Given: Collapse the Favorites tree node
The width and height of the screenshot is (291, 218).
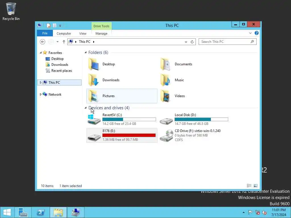Looking at the screenshot, I should pos(41,53).
